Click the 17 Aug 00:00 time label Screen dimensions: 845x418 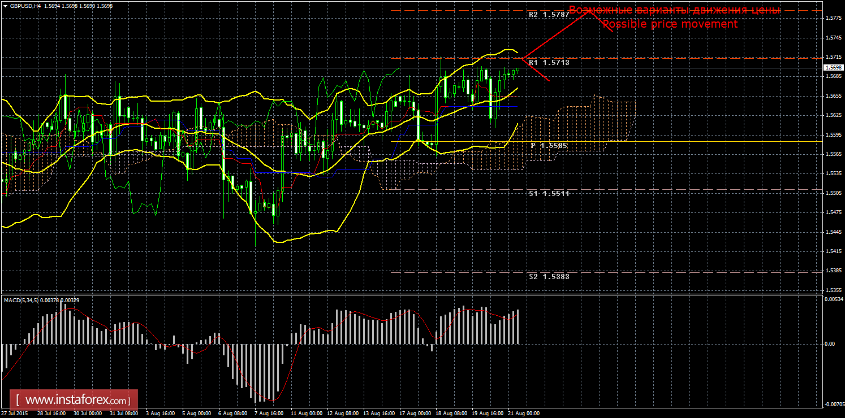pyautogui.click(x=416, y=413)
